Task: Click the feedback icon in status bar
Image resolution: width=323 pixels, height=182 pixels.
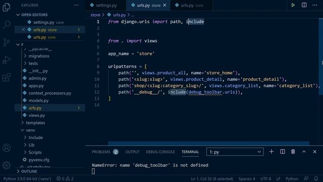Action: click(x=306, y=178)
